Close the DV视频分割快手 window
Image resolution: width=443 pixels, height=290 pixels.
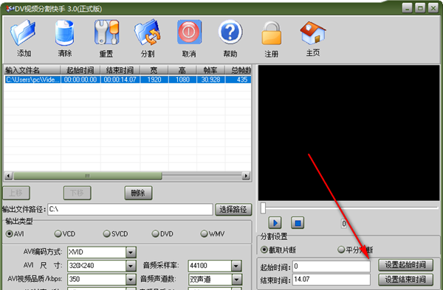(433, 8)
